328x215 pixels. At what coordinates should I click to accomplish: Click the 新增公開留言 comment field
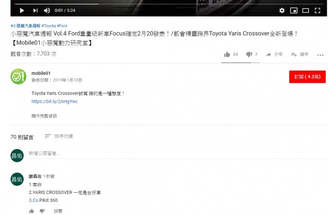pyautogui.click(x=178, y=154)
